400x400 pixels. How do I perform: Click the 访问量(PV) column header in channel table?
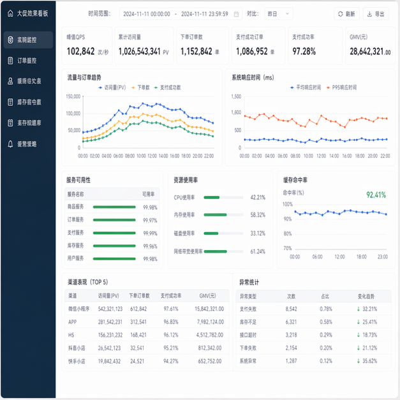(108, 295)
